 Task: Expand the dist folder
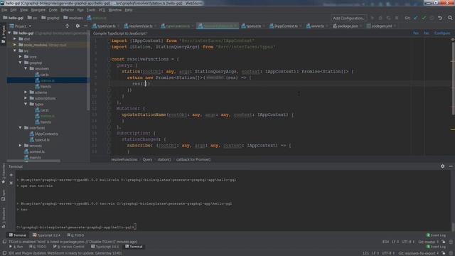coord(15,38)
